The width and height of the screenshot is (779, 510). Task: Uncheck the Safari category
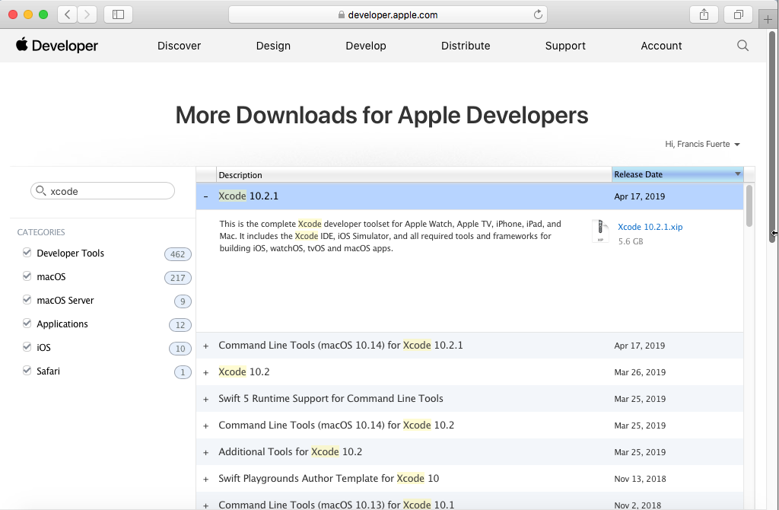click(27, 371)
